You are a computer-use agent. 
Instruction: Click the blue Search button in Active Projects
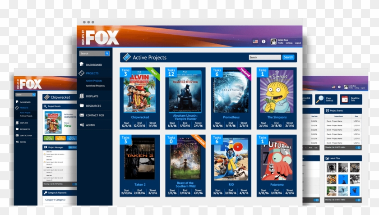(x=288, y=57)
